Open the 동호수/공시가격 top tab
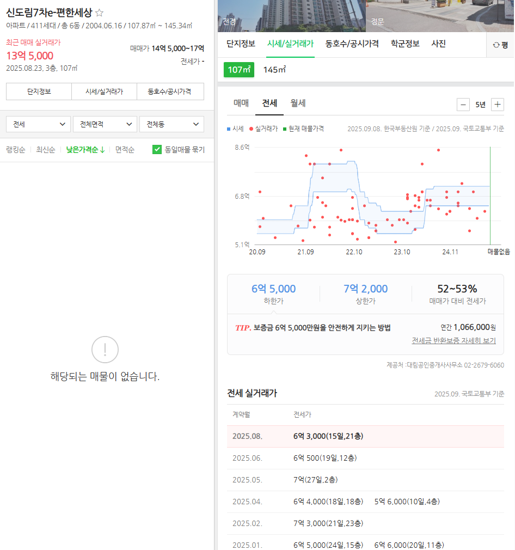This screenshot has height=550, width=515. tap(352, 44)
